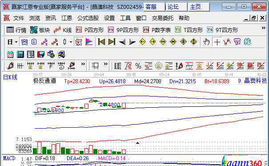Viewport: 269px width, 166px height.
Task: Click the black triangle date marker
Action: (x=137, y=143)
